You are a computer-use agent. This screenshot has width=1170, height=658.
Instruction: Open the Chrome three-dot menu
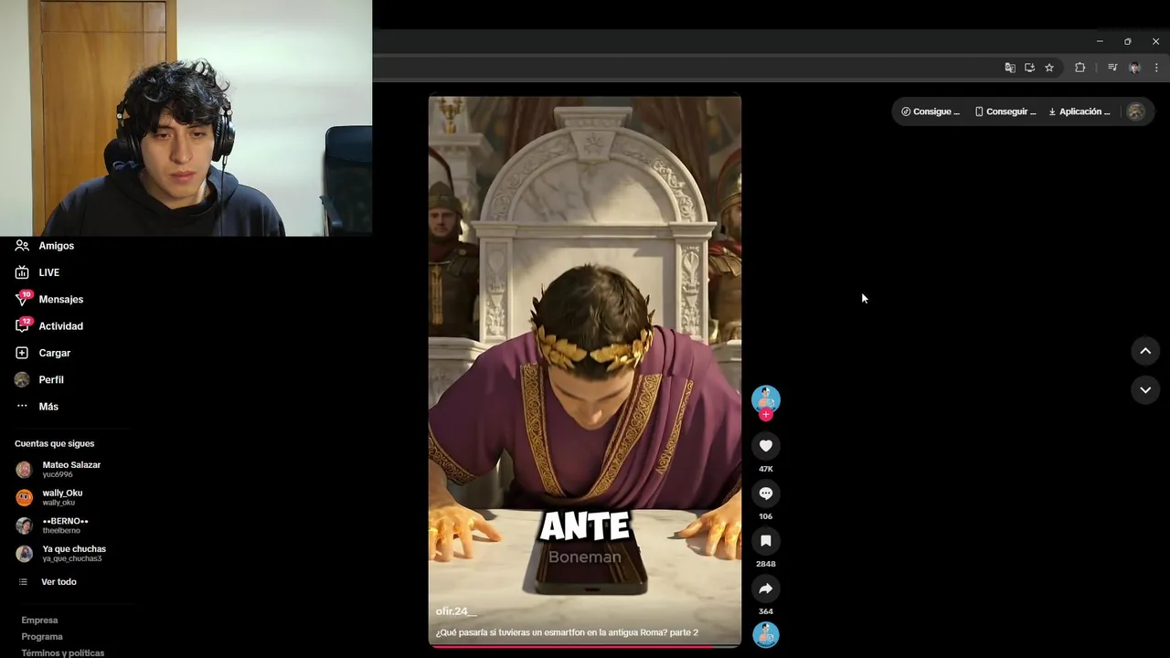pyautogui.click(x=1156, y=68)
